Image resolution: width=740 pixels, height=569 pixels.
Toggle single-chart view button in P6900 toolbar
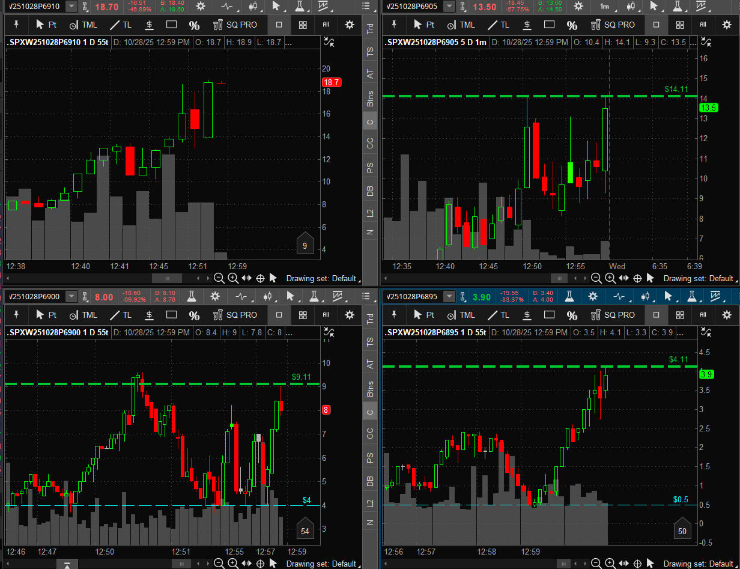coord(279,315)
